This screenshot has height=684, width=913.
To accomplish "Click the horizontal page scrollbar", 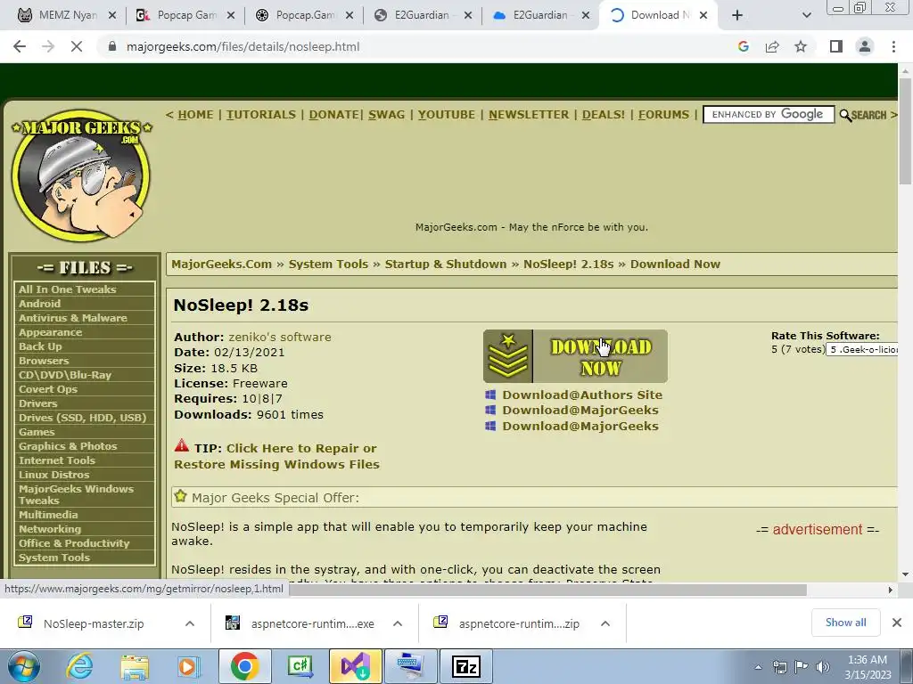I will coord(547,590).
